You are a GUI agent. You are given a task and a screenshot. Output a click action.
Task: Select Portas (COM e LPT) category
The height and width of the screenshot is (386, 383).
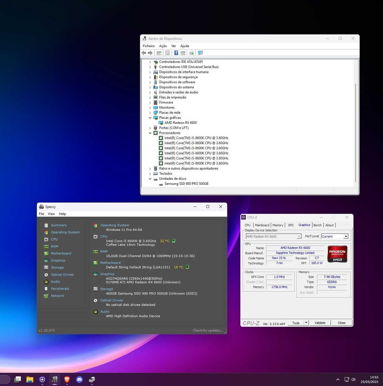(x=174, y=128)
